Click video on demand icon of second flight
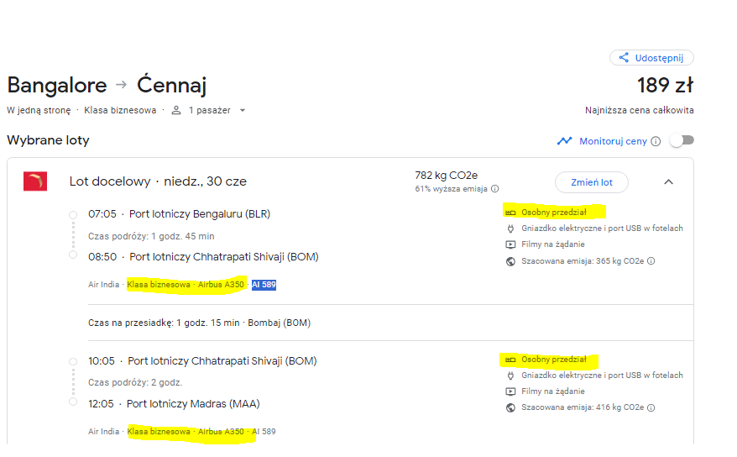The image size is (737, 457). pos(510,391)
